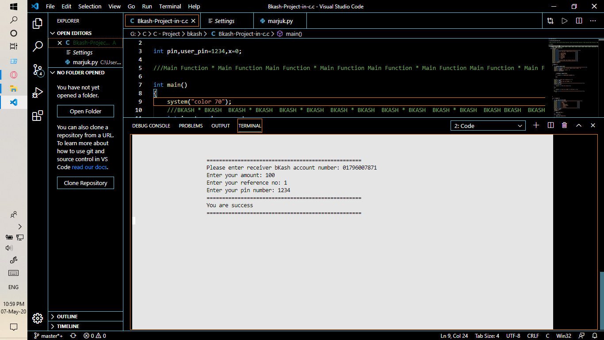The width and height of the screenshot is (604, 340).
Task: Open the Terminal menu
Action: pyautogui.click(x=170, y=7)
